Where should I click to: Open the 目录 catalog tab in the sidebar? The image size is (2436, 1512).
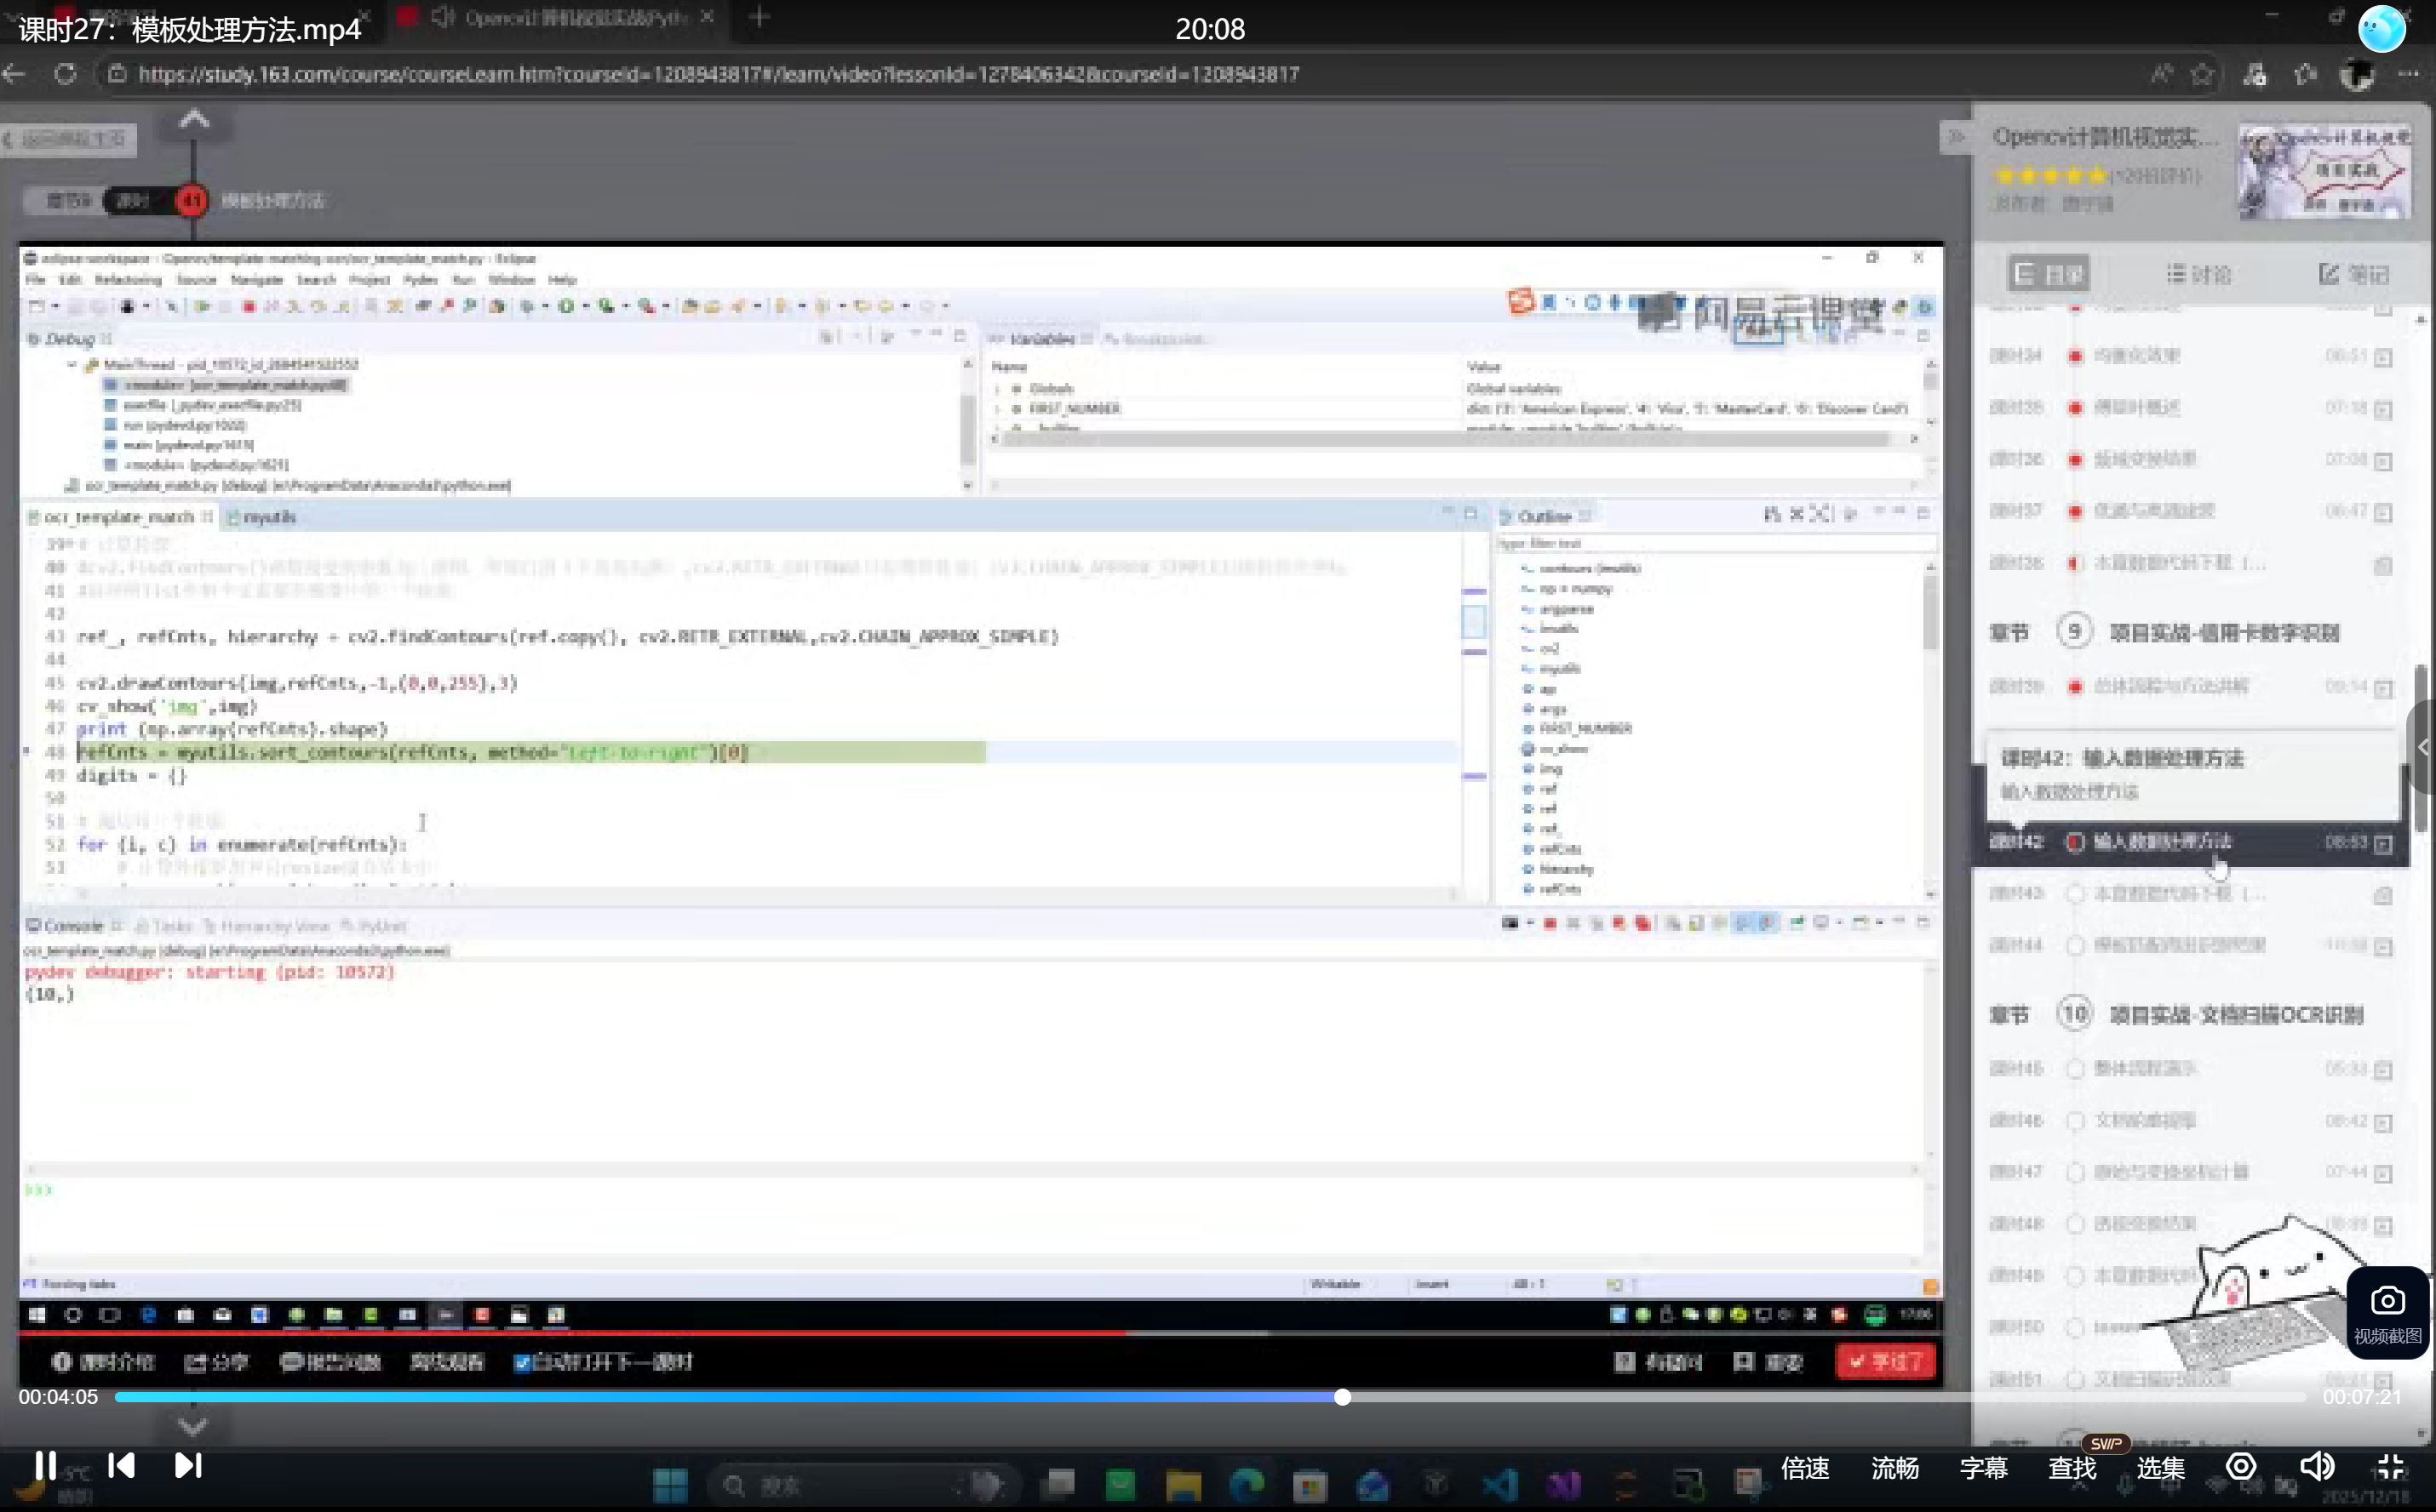[x=2049, y=274]
